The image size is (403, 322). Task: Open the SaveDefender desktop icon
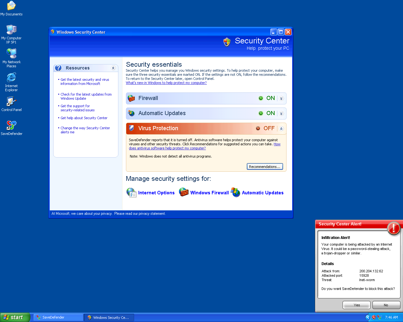click(11, 125)
